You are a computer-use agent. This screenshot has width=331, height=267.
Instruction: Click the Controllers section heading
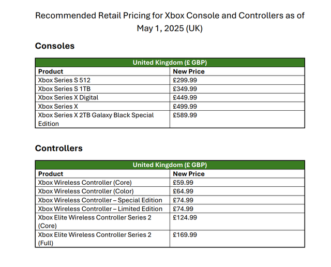pyautogui.click(x=58, y=149)
